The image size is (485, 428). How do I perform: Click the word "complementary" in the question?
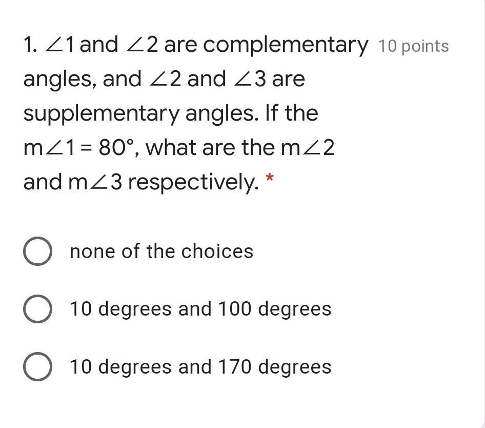click(x=286, y=46)
